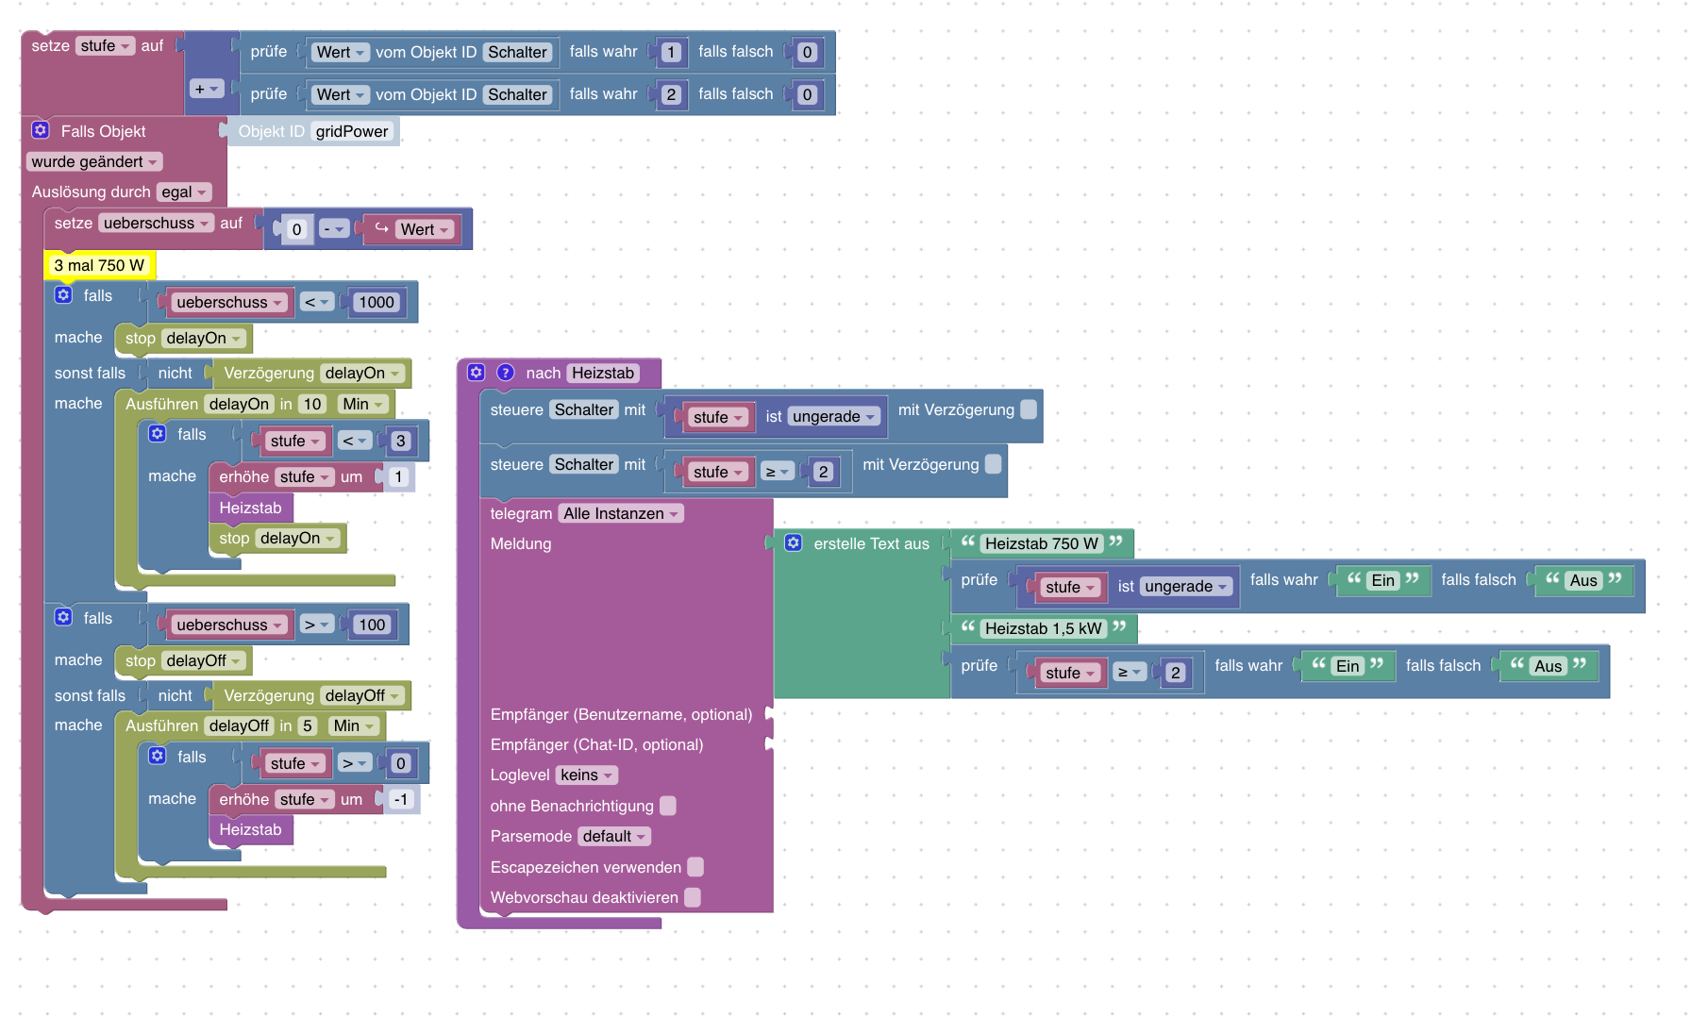Edit falls wahr value 1 in first prüfe
Screen dimensions: 1691x1017
(671, 52)
